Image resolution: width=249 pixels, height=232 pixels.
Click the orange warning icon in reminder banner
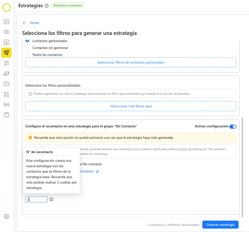tap(30, 137)
